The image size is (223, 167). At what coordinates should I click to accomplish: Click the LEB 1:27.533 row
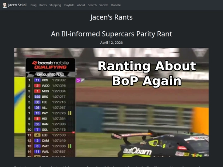tap(50, 135)
